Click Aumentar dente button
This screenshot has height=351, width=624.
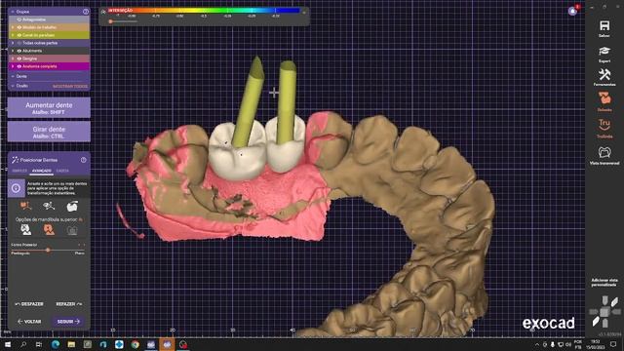(x=49, y=108)
